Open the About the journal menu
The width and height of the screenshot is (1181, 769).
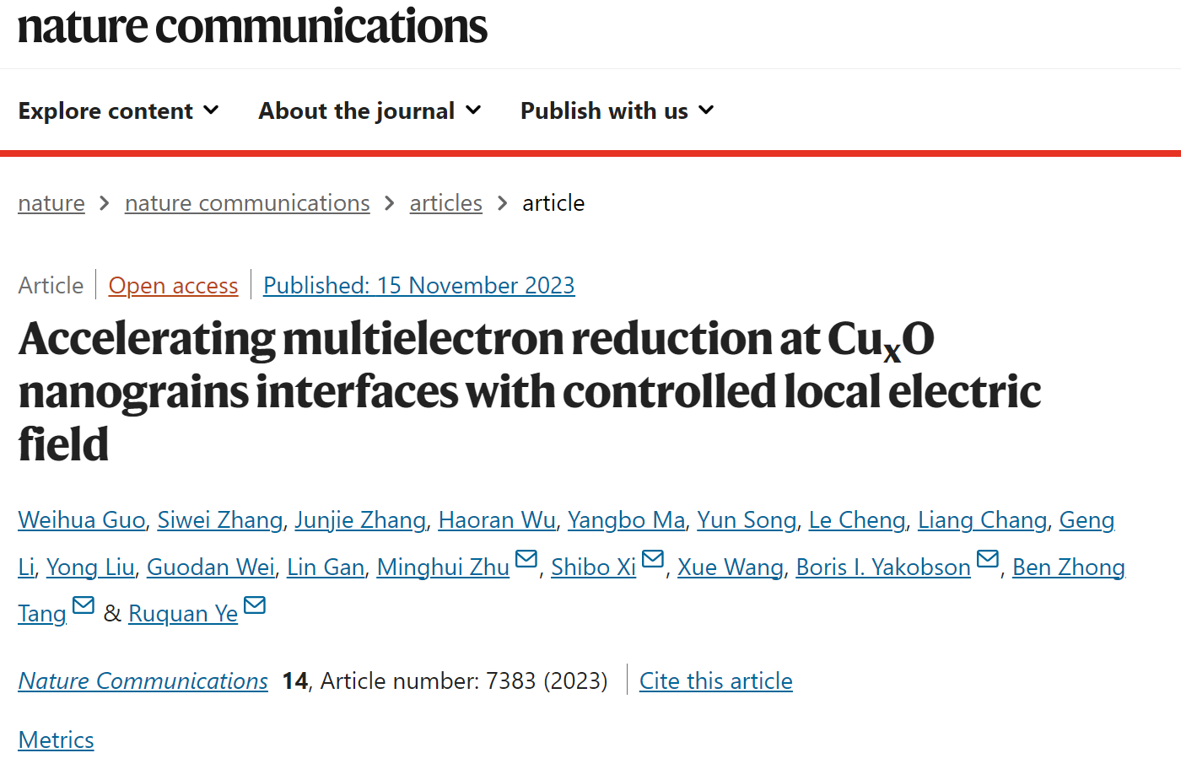[x=369, y=110]
